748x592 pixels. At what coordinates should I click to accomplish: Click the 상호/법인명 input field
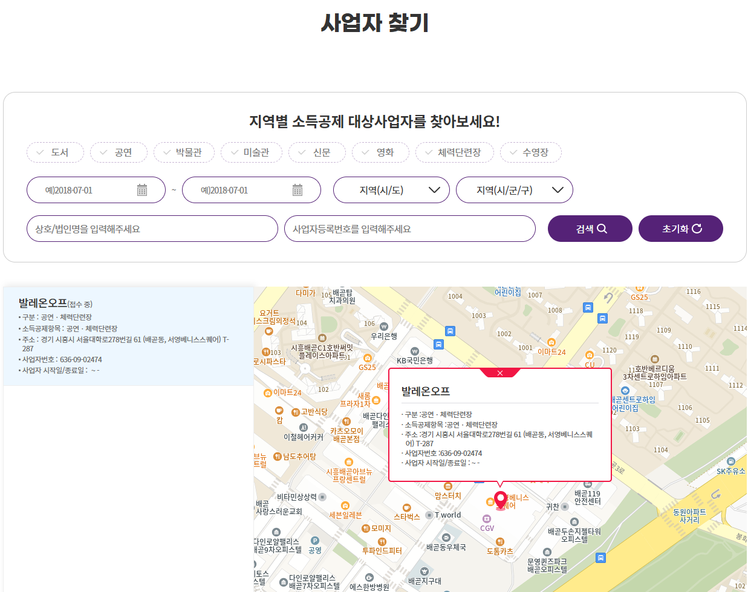[x=152, y=229]
